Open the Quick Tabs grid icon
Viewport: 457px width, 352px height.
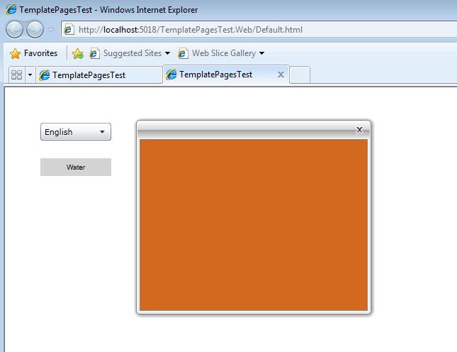(16, 75)
